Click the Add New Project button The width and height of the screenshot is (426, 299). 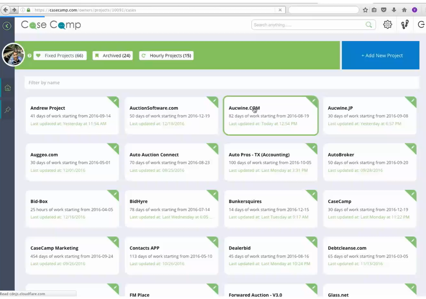382,55
